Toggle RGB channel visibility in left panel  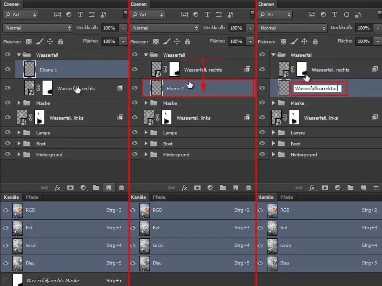coord(6,210)
